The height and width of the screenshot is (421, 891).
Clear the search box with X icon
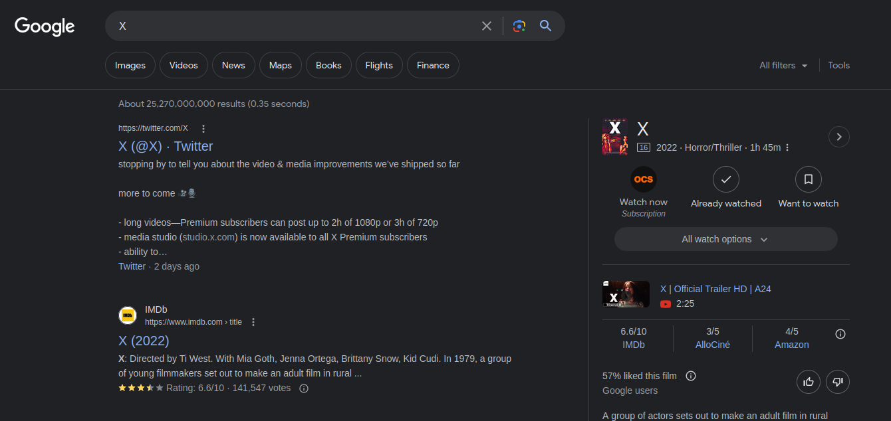[x=487, y=26]
